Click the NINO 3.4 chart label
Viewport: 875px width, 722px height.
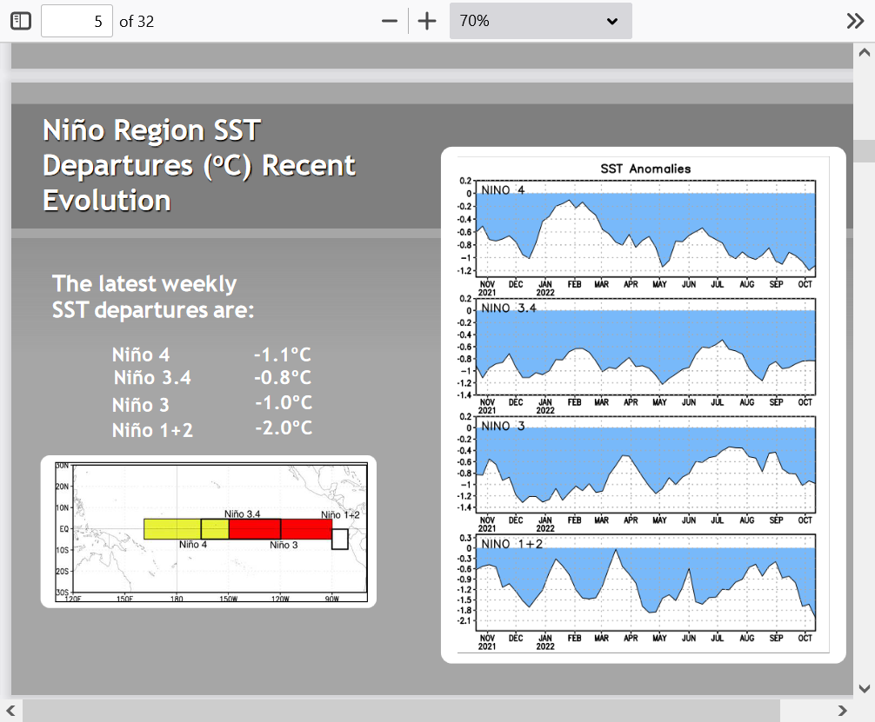pyautogui.click(x=508, y=308)
